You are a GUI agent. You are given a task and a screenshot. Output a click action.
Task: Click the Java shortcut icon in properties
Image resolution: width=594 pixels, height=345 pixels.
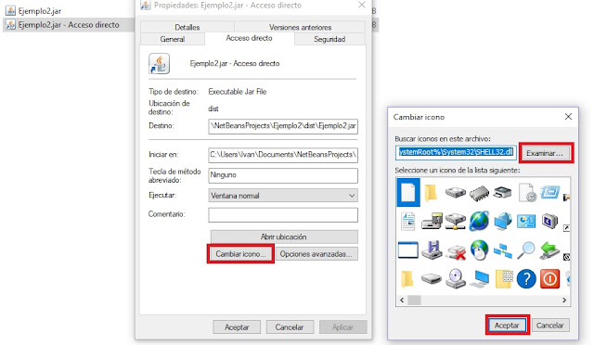tap(159, 64)
